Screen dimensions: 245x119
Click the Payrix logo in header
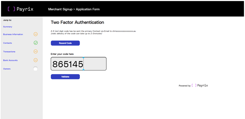pos(20,9)
